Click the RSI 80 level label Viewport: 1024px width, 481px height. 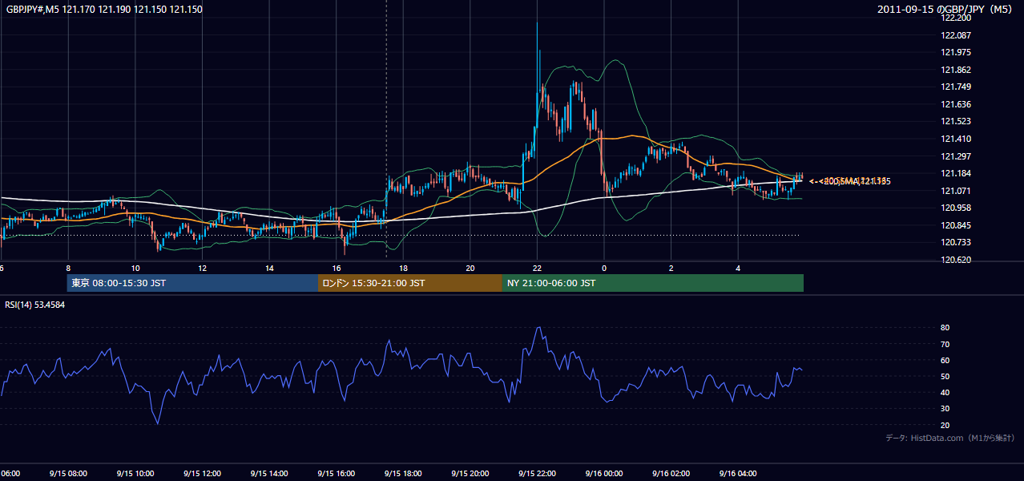coord(945,328)
